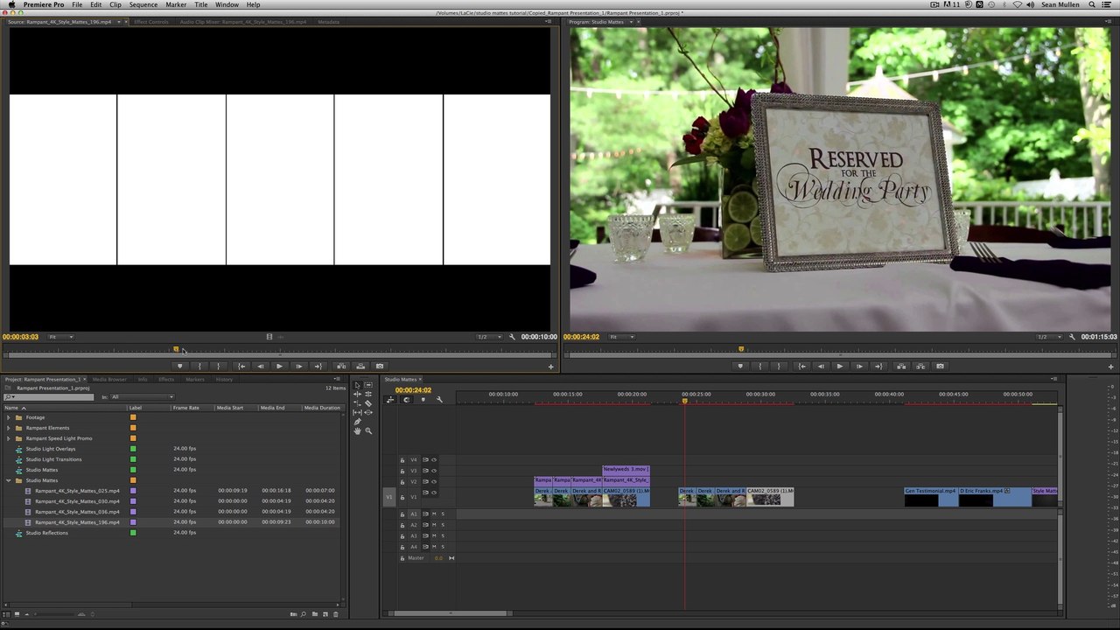Click the timeline playhead marker

(x=685, y=401)
